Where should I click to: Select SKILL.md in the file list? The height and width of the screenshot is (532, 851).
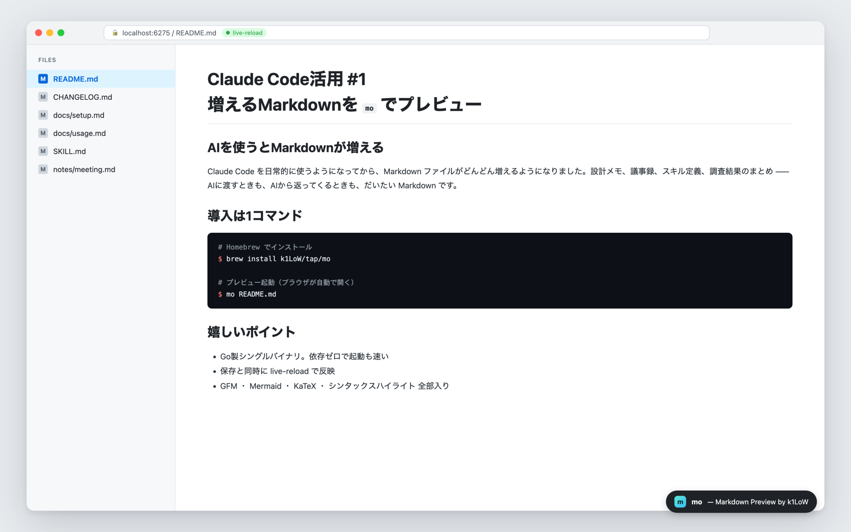(x=101, y=151)
